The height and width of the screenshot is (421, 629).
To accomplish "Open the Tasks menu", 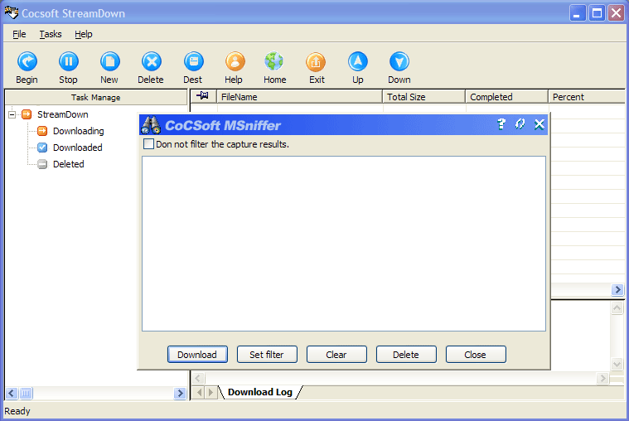I will pyautogui.click(x=51, y=34).
